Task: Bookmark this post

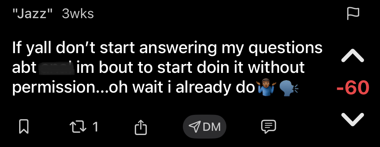Action: click(x=23, y=127)
